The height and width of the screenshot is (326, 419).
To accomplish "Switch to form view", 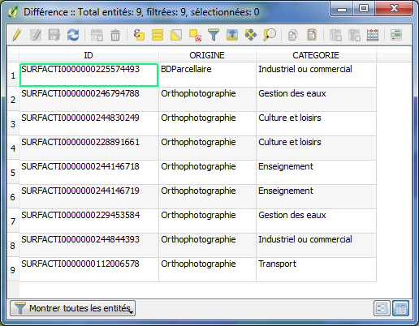I will 382,308.
